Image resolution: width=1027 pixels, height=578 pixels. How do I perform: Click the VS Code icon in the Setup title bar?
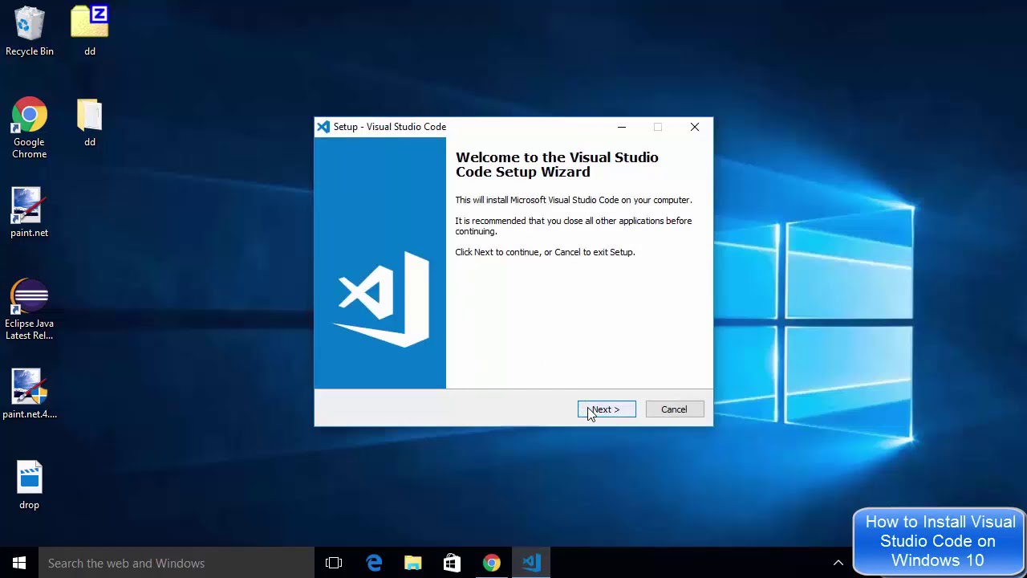coord(323,127)
